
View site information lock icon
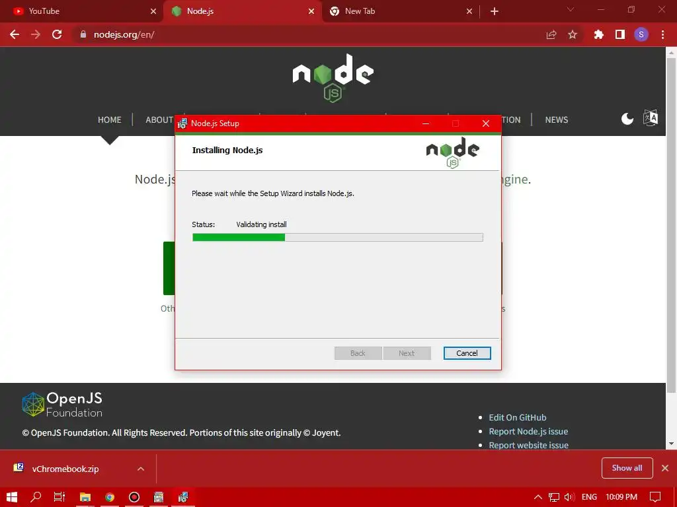click(83, 34)
